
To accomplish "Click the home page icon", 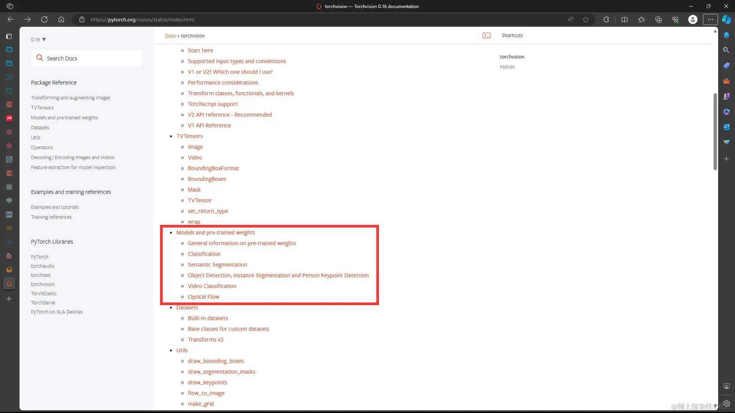I will 61,20.
